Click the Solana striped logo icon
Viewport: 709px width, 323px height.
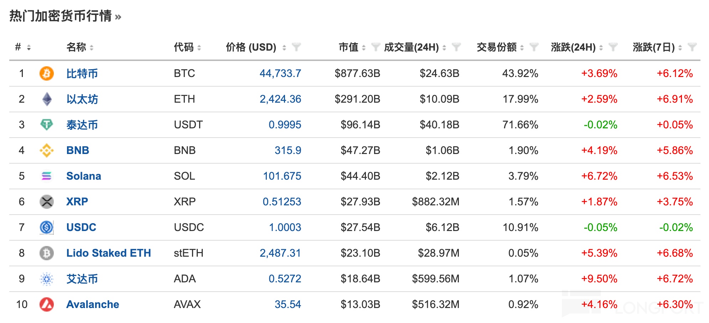click(x=46, y=176)
